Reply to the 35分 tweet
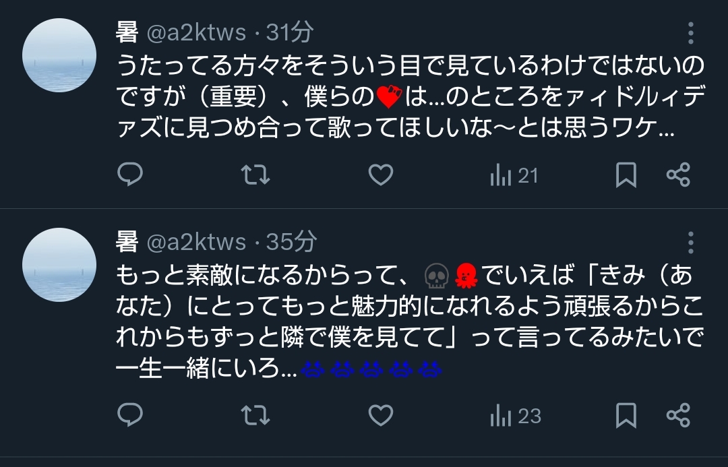The height and width of the screenshot is (467, 728). click(130, 414)
